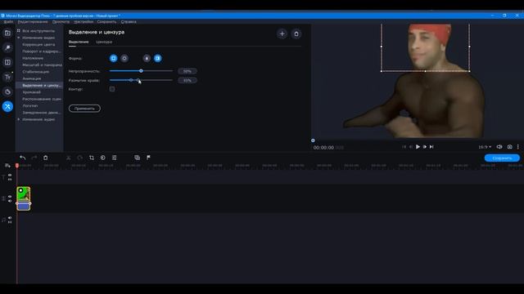The height and width of the screenshot is (294, 524).
Task: Toggle link icon on titles track
Action: [x=10, y=180]
